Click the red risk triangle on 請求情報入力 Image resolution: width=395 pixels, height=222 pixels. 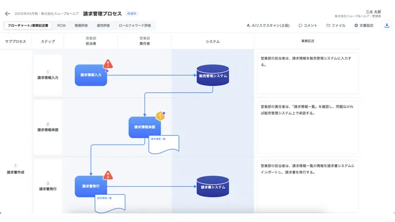tap(108, 64)
